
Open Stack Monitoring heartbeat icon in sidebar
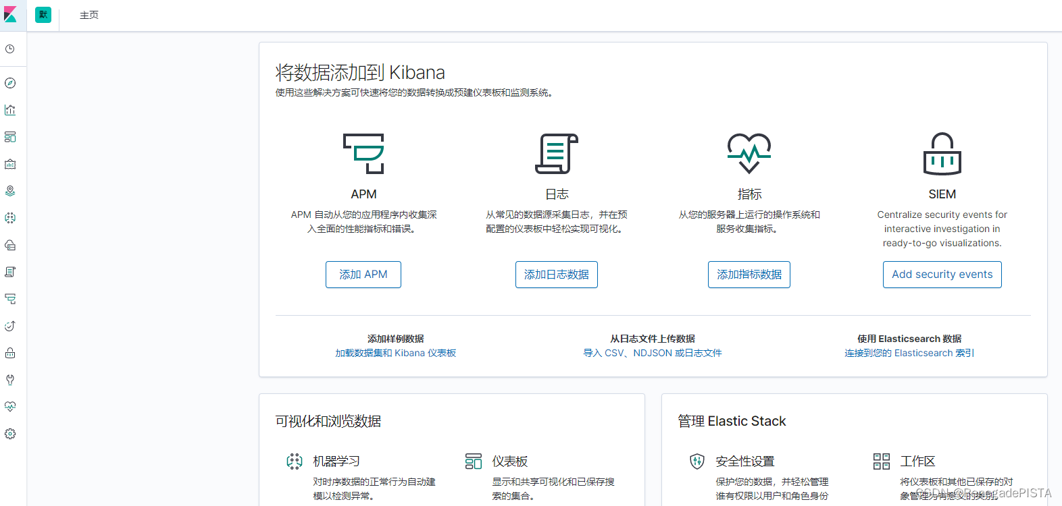tap(10, 407)
